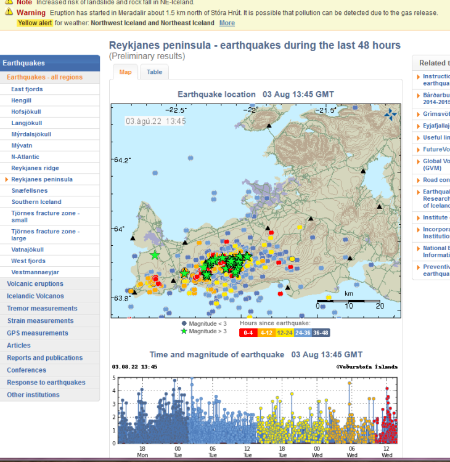Screen dimensions: 450x462
Task: Open Tremor measurements page
Action: tap(42, 309)
